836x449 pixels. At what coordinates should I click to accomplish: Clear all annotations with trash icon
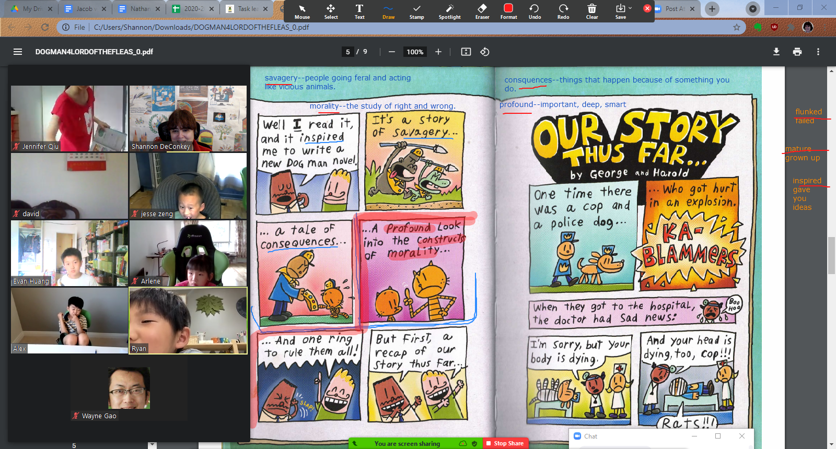(592, 11)
